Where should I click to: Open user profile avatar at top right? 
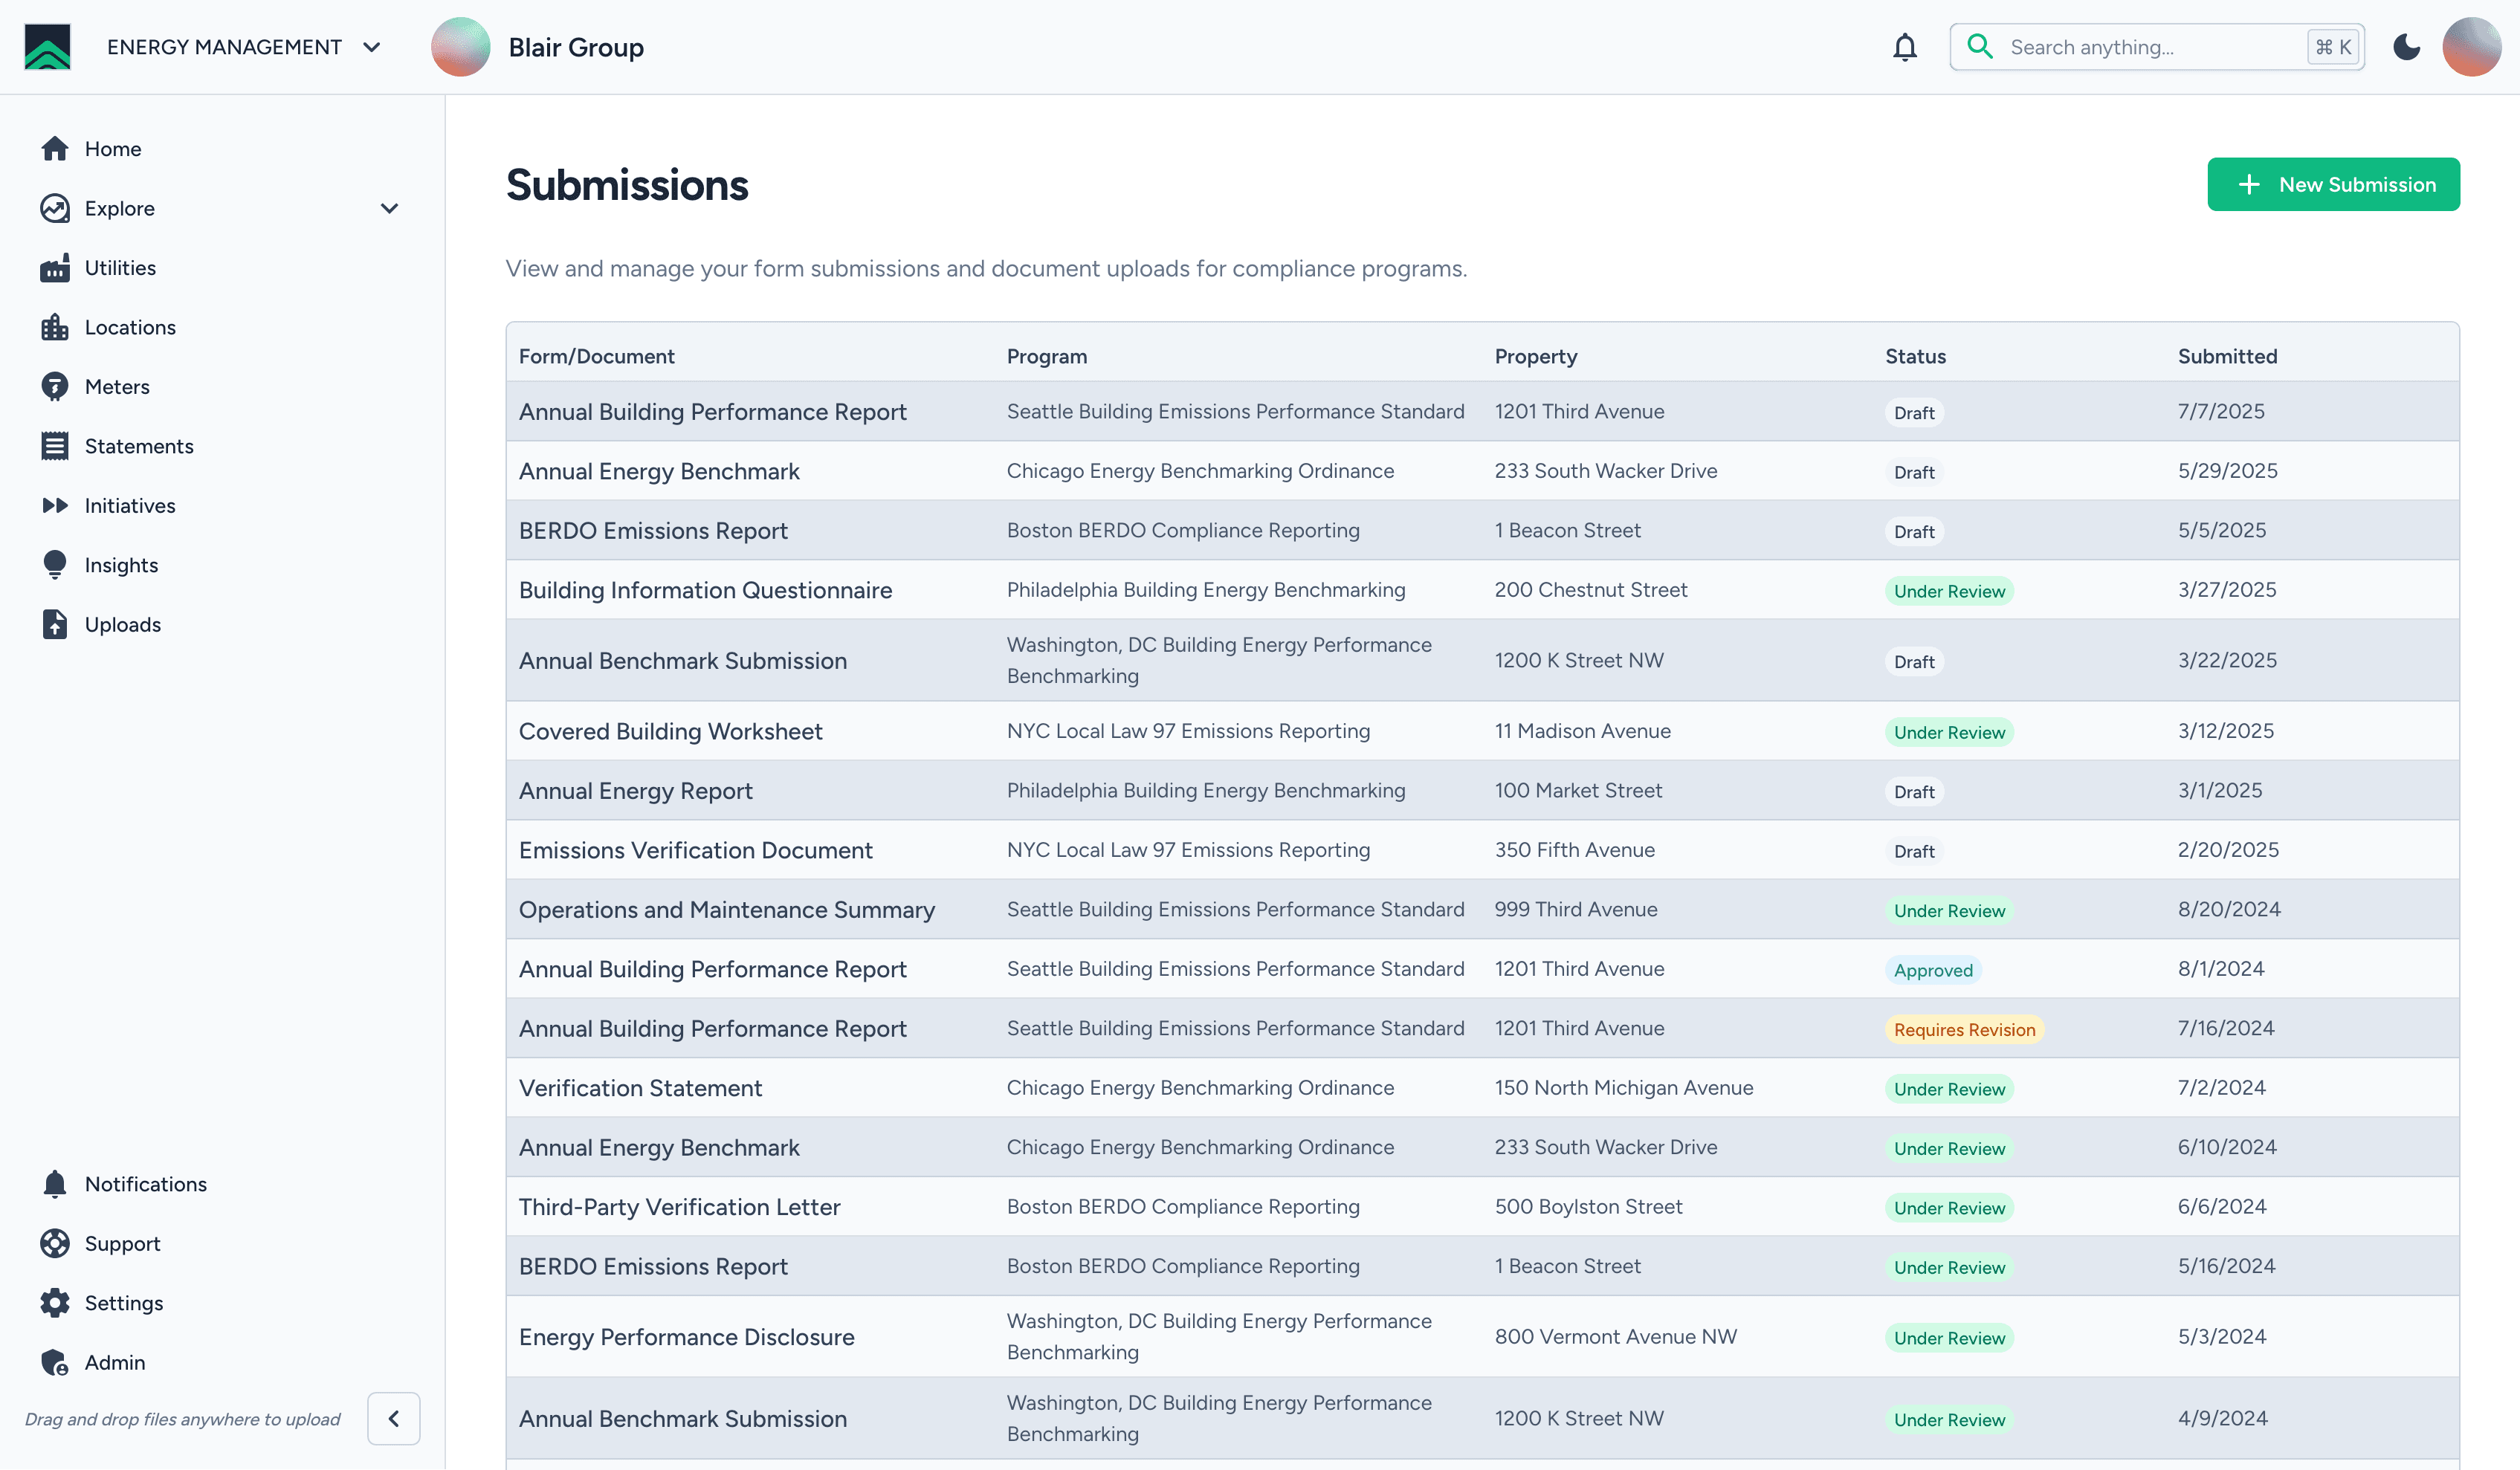click(x=2471, y=47)
